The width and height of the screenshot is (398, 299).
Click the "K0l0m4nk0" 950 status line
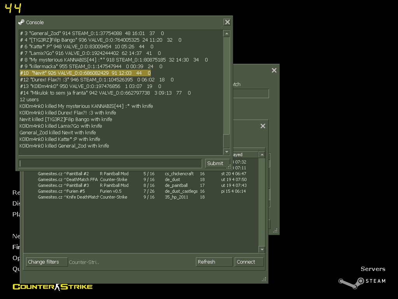click(x=90, y=86)
